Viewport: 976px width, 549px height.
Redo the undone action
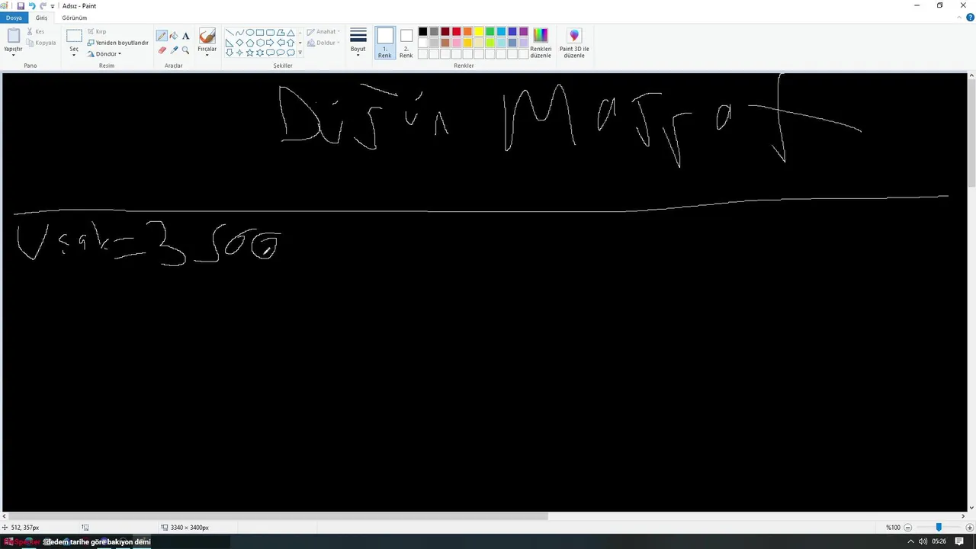click(43, 6)
